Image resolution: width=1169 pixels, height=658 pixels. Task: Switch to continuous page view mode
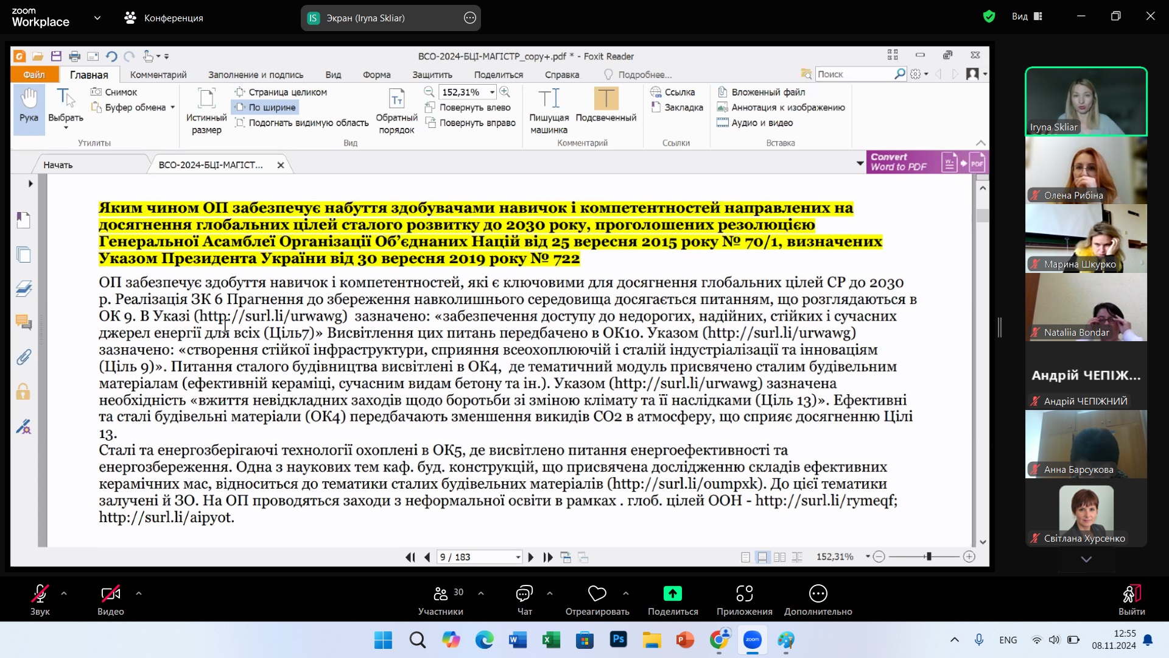pyautogui.click(x=762, y=557)
